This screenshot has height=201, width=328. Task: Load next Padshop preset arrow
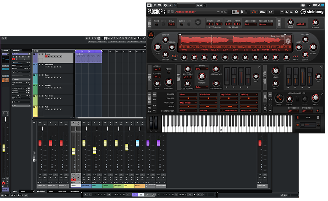coord(172,12)
